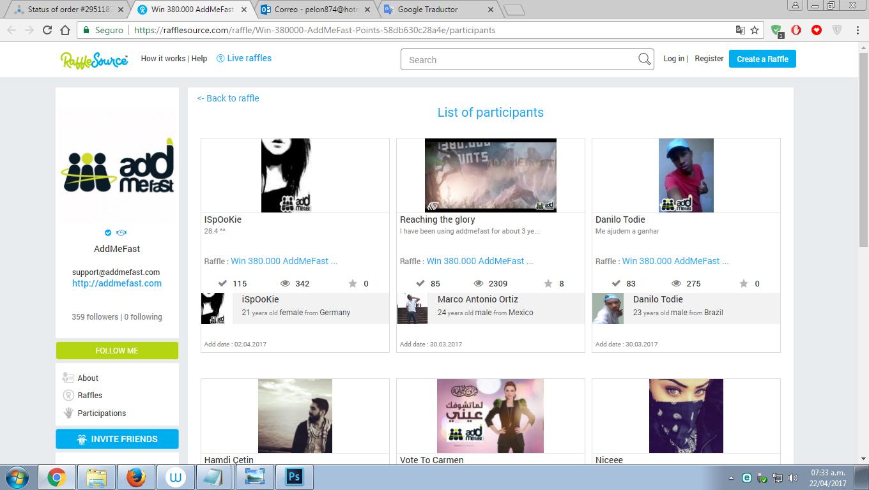Open Photoshop from the taskbar

click(294, 477)
